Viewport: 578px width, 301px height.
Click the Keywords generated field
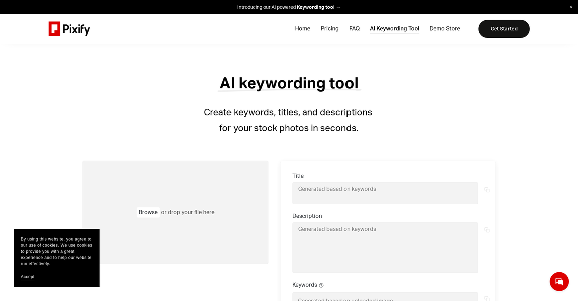click(x=385, y=298)
